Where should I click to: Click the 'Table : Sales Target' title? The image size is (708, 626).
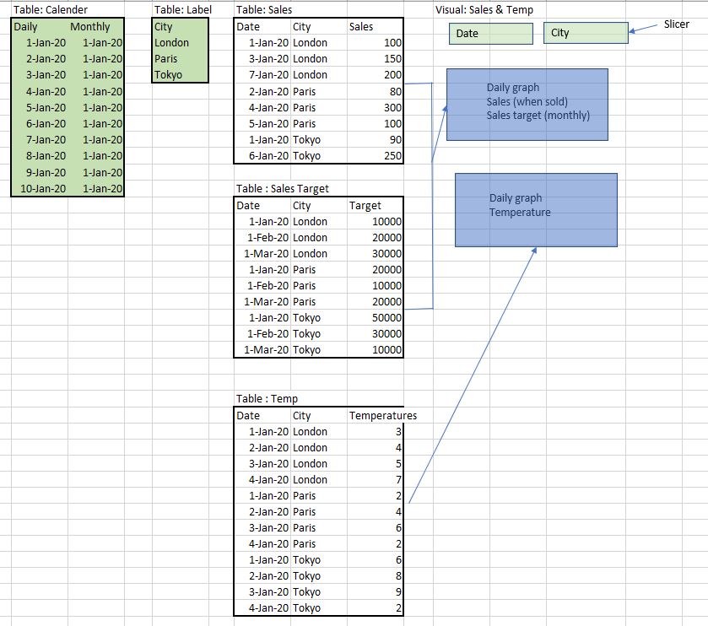point(282,189)
